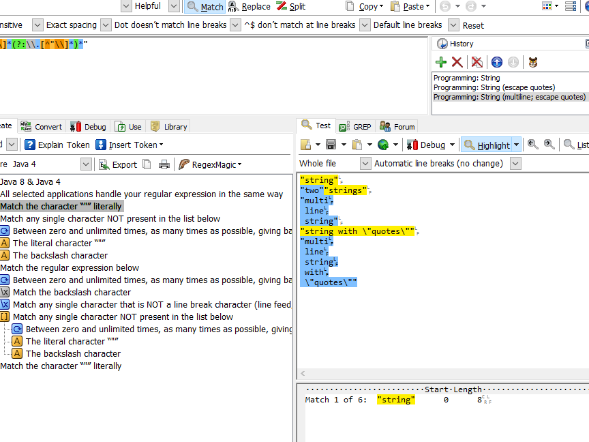
Task: Click the copy page icon beside Export
Action: tap(147, 164)
